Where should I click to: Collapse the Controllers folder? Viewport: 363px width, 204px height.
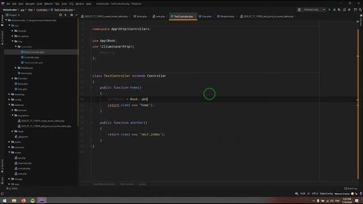tap(16, 46)
